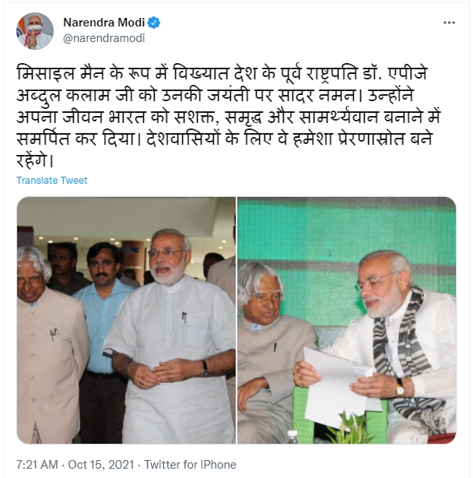The height and width of the screenshot is (478, 473).
Task: Click the blue verified badge icon
Action: 154,23
